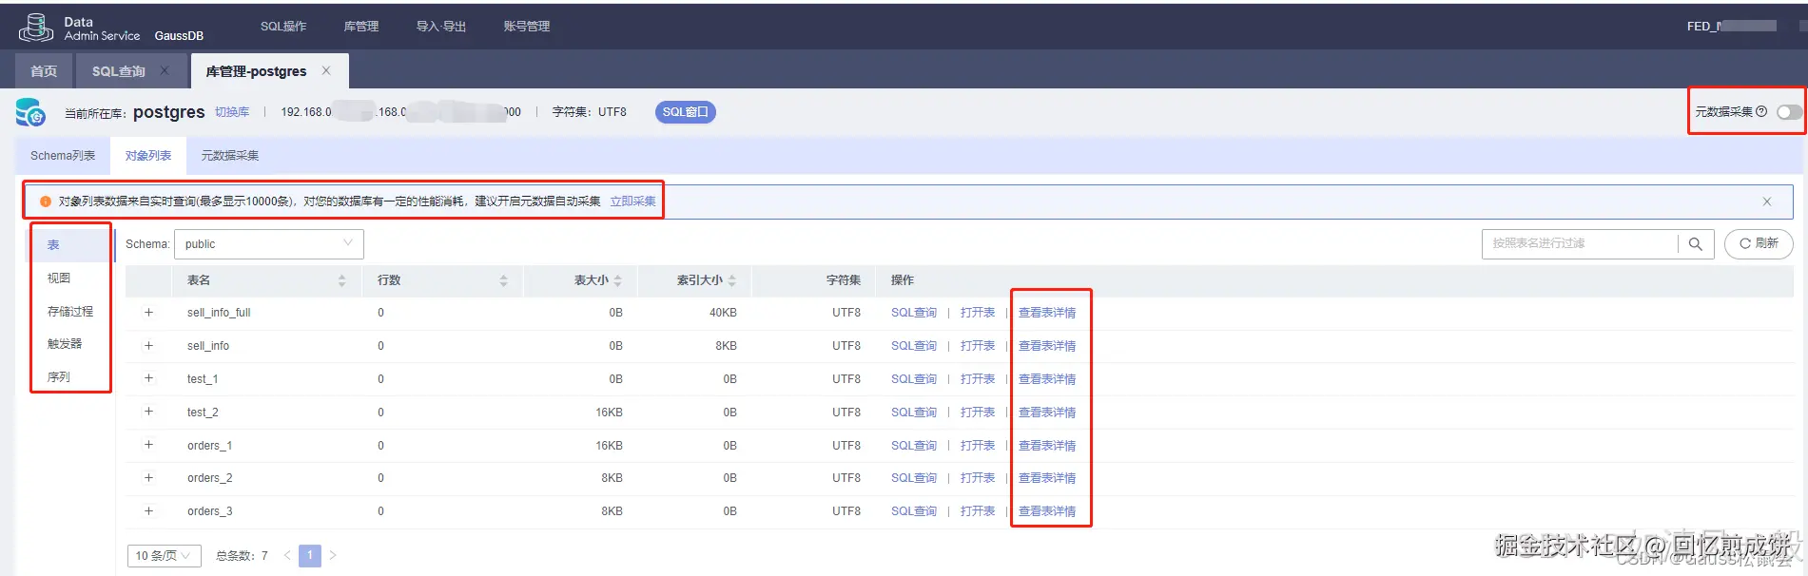Screen dimensions: 1808x576
Task: Dismiss the object list warning banner
Action: point(1767,202)
